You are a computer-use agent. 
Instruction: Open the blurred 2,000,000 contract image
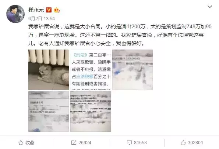[133, 70]
